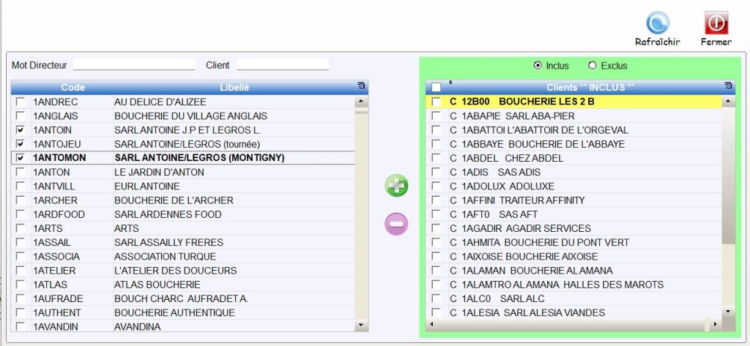Tick the 1ABAPIE client checkbox

coord(437,116)
